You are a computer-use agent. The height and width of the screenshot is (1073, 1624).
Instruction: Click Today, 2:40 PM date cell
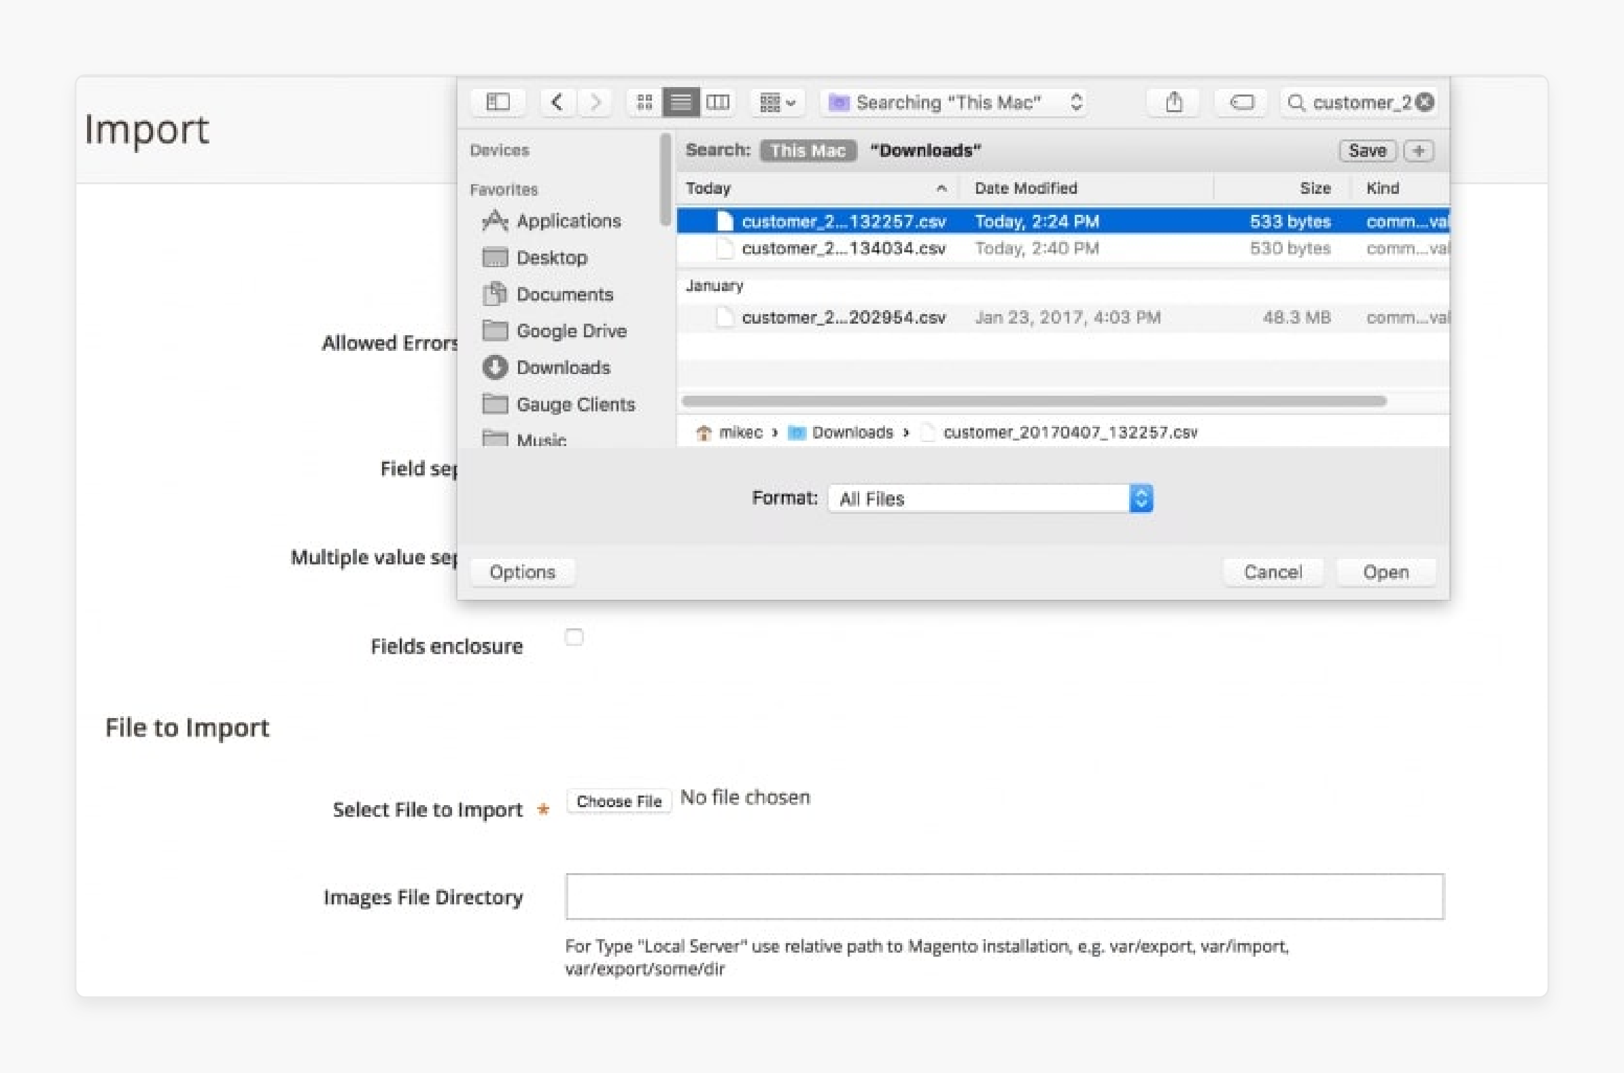[x=1037, y=248]
